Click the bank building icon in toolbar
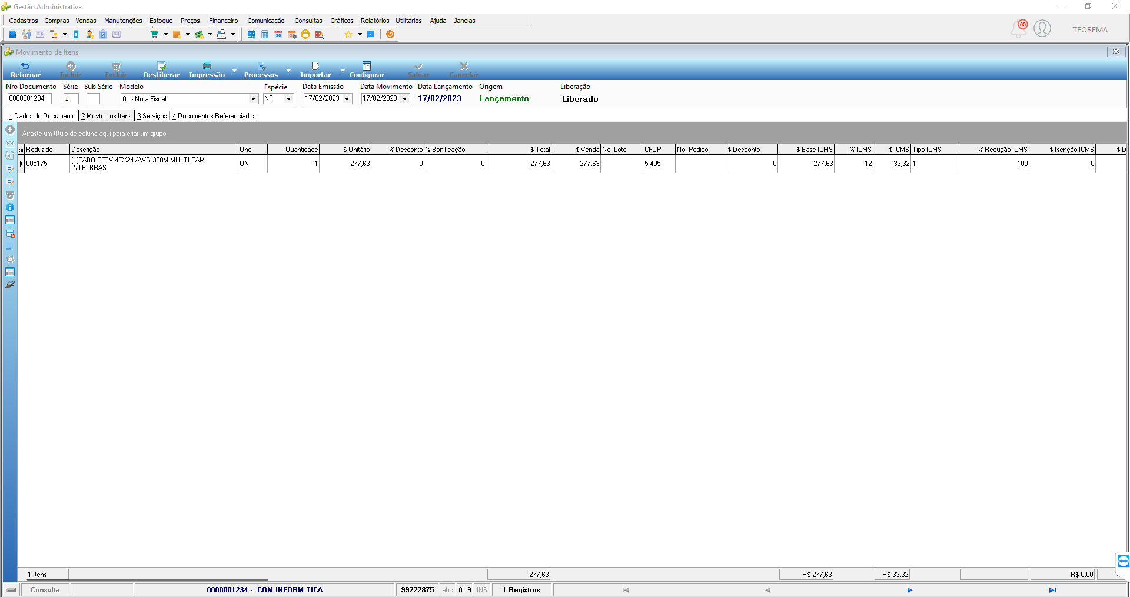 pos(103,34)
